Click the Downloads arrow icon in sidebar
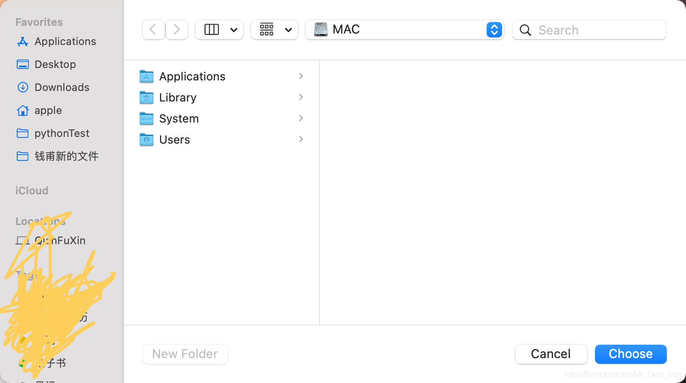 pyautogui.click(x=23, y=87)
